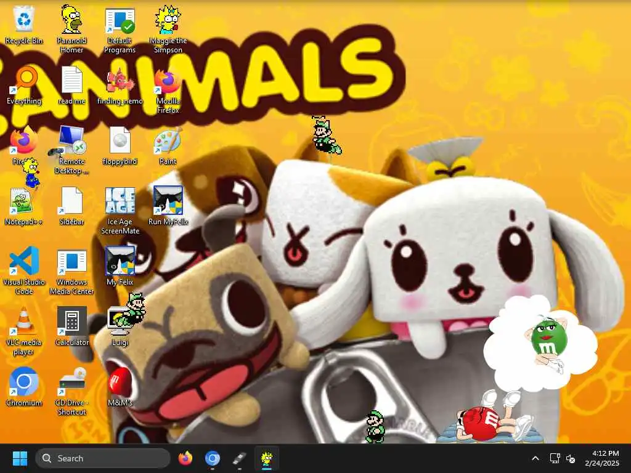Select the Visual Studio Code shortcut
The image size is (631, 473).
[24, 271]
